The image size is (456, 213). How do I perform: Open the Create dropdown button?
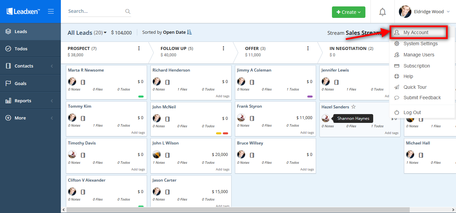click(349, 12)
